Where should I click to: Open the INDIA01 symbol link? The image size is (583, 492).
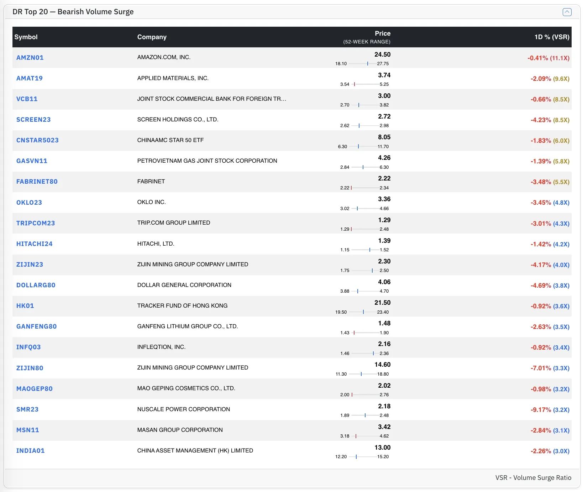31,451
